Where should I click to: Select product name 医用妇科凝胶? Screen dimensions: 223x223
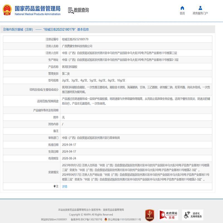pyautogui.click(x=69, y=67)
